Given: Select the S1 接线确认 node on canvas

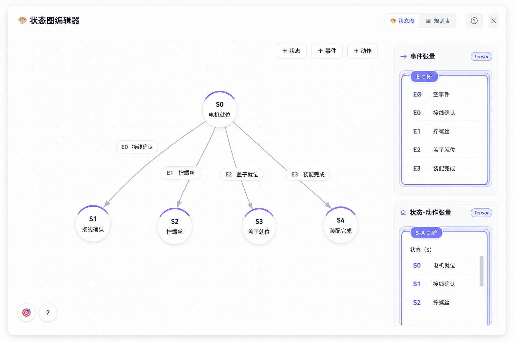Looking at the screenshot, I should (x=93, y=224).
